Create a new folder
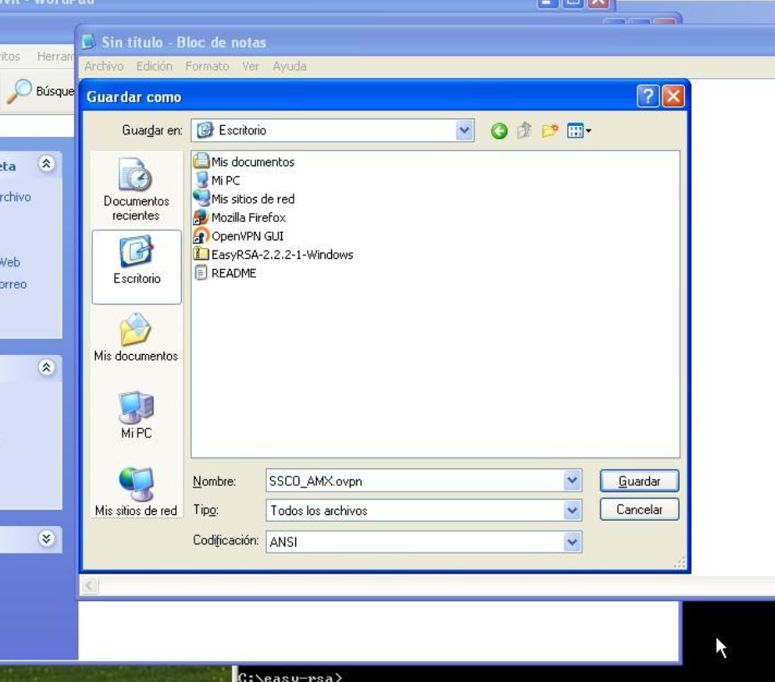775x682 pixels. [549, 131]
